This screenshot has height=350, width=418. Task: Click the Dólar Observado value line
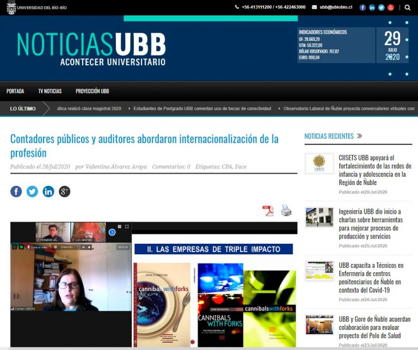[x=319, y=52]
